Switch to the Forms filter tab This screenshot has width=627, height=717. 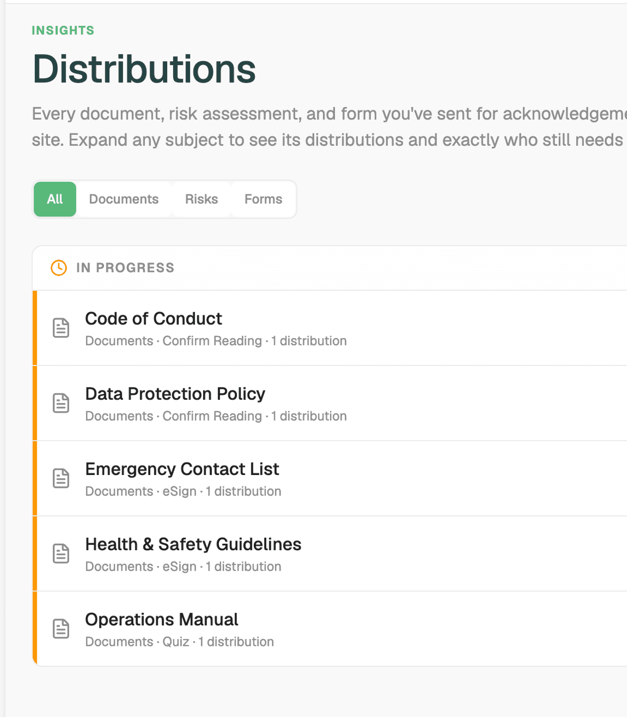(x=263, y=199)
